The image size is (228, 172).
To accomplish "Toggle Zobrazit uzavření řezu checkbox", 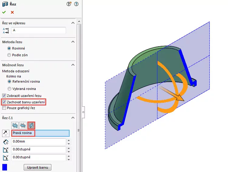I will 4,96.
